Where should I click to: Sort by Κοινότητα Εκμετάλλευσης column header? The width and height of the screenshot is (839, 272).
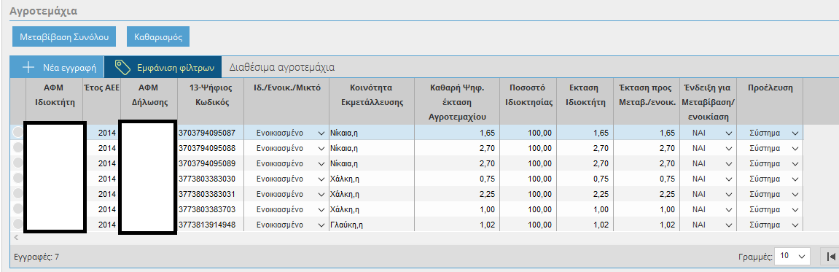(371, 102)
